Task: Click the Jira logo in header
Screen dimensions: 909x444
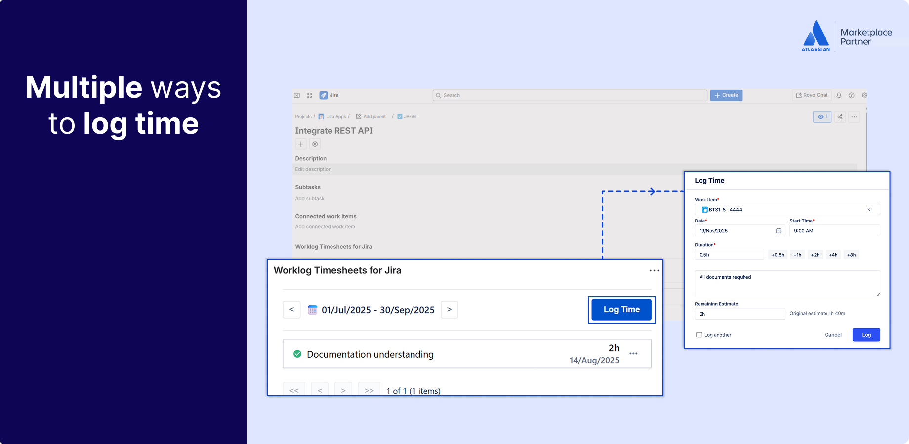Action: click(329, 95)
